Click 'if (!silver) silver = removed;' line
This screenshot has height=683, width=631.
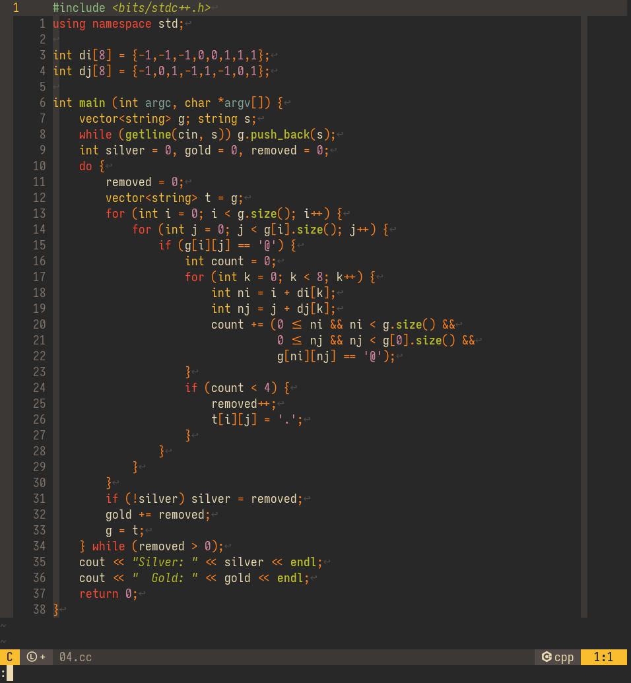[204, 499]
